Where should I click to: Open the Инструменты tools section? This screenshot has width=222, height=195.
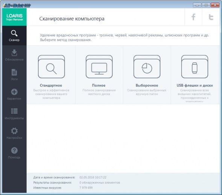pyautogui.click(x=14, y=114)
